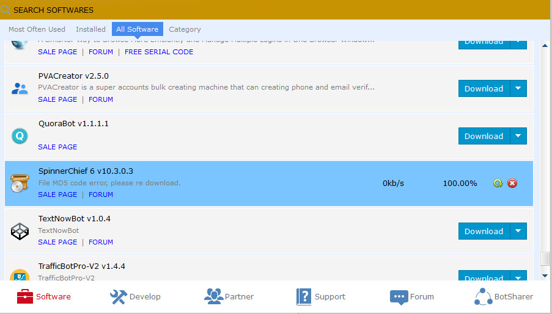Select the Most Often Used tab
This screenshot has width=552, height=314.
tap(37, 29)
